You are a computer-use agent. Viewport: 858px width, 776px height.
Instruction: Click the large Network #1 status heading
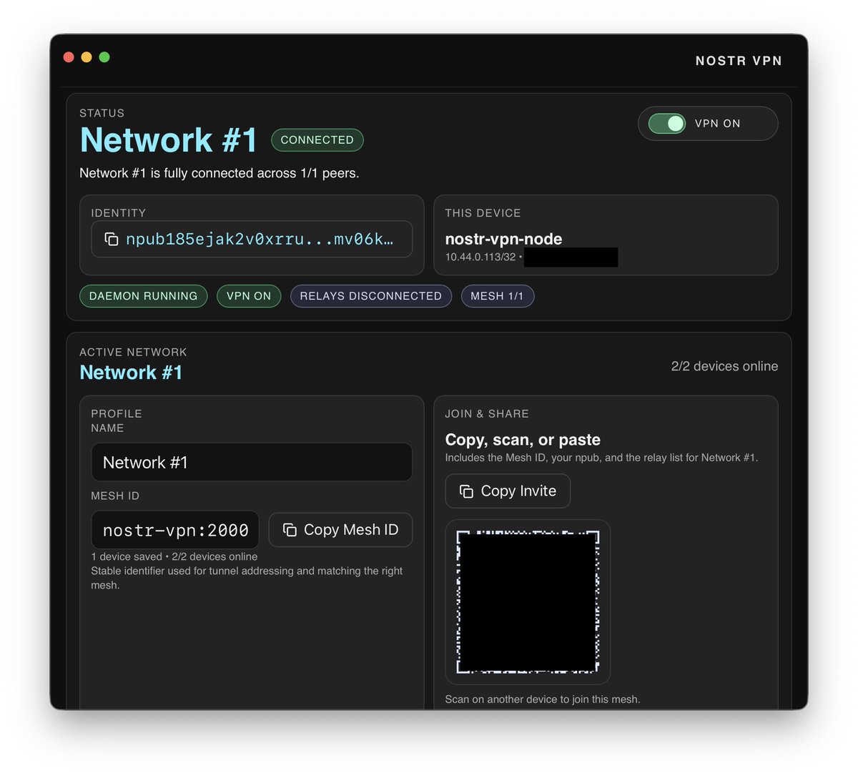(x=168, y=139)
